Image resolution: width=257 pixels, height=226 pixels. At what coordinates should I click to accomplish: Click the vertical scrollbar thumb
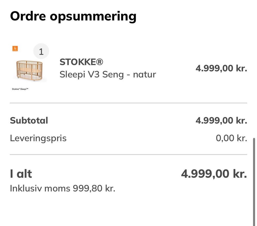point(254,182)
